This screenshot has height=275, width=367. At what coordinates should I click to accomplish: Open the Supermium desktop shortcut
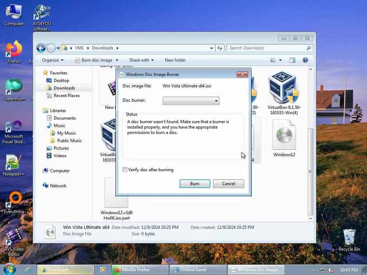click(x=14, y=90)
